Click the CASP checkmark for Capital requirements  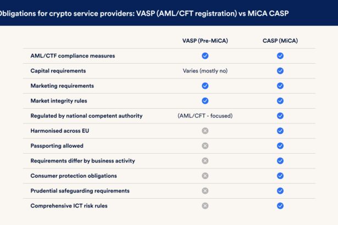pos(280,71)
